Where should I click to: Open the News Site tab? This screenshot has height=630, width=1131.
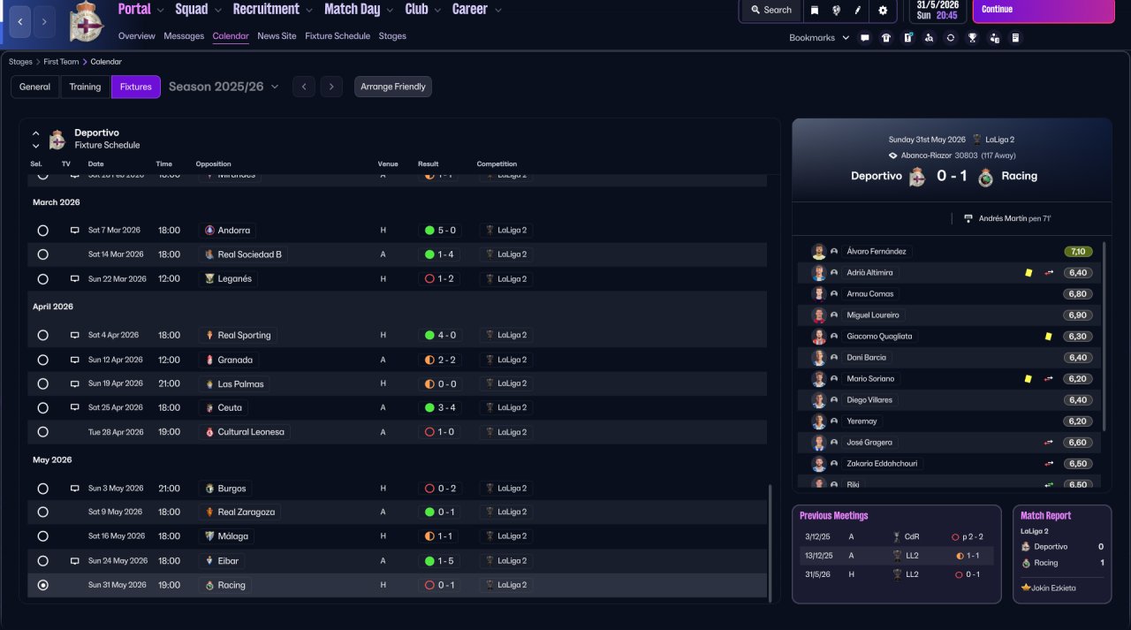click(x=277, y=36)
